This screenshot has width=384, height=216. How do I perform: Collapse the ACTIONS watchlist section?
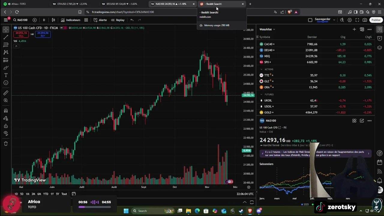coord(261,69)
